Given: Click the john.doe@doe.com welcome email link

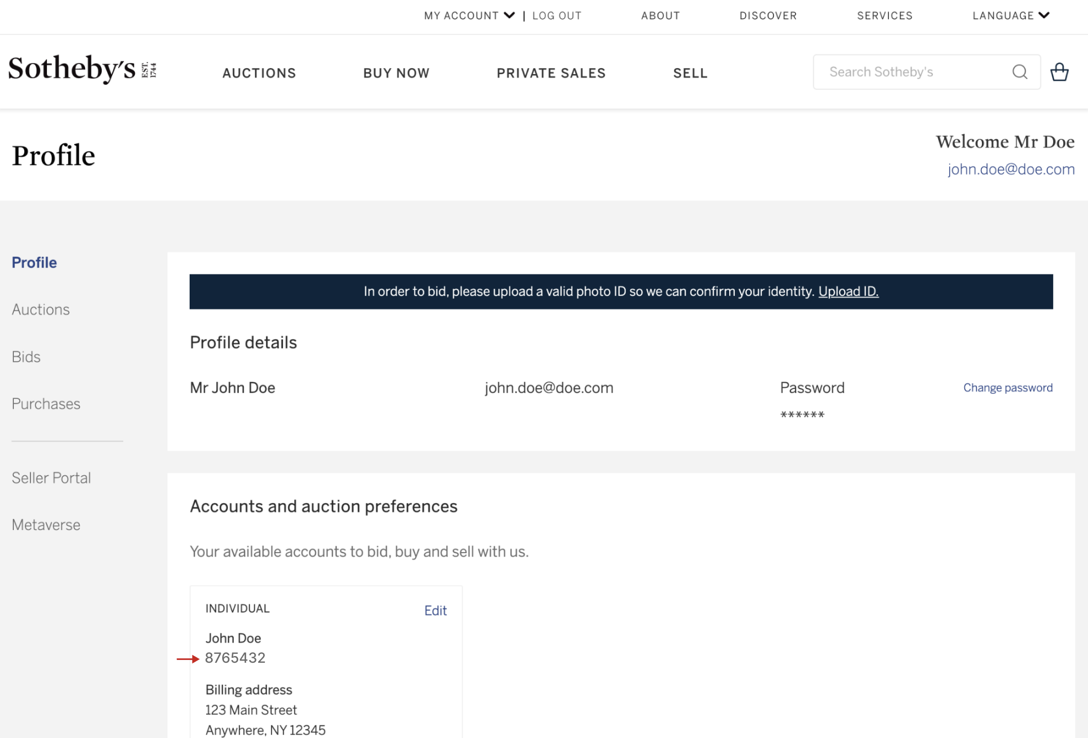Looking at the screenshot, I should (x=1011, y=169).
